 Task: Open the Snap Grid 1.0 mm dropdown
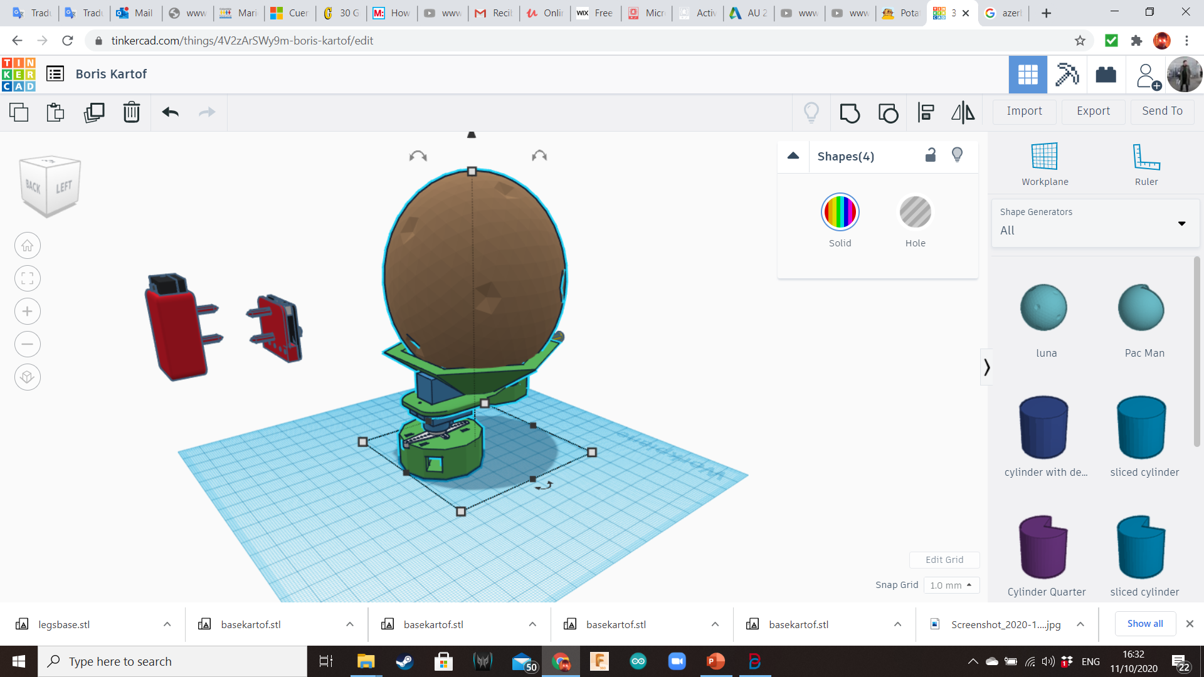point(951,585)
